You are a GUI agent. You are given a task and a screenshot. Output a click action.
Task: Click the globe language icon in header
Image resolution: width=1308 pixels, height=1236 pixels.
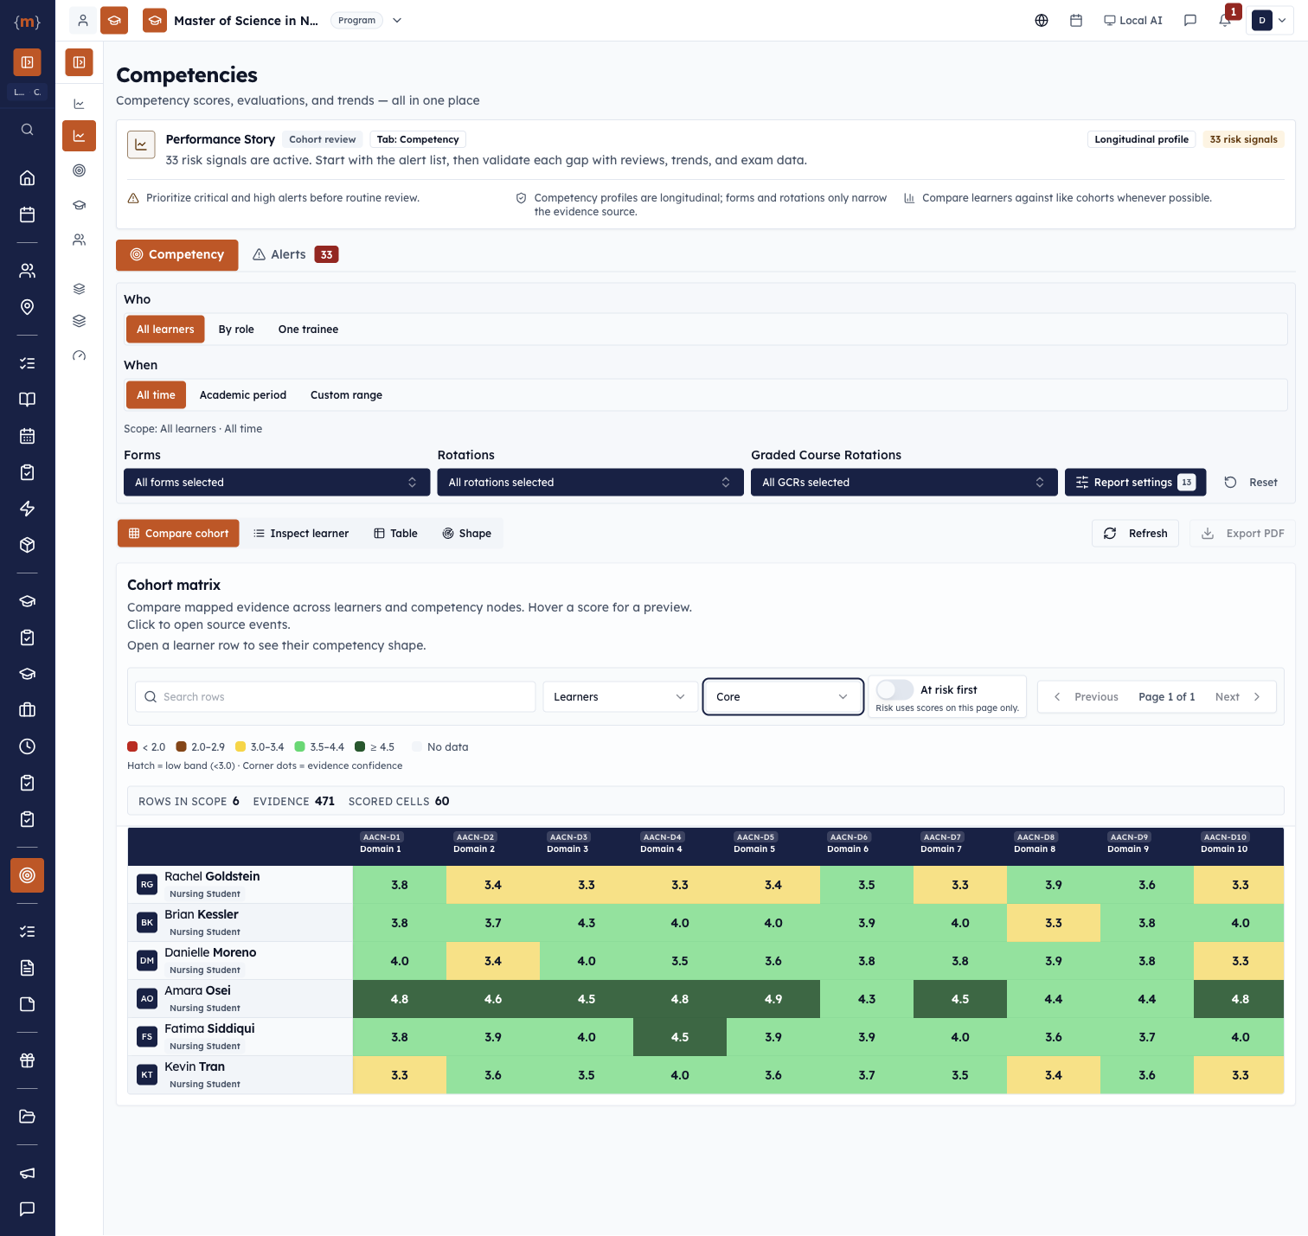point(1042,21)
